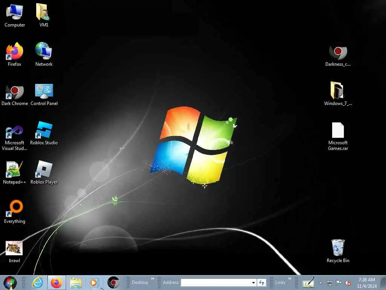This screenshot has width=386, height=290.
Task: Select the Recycle Bin icon
Action: point(338,251)
